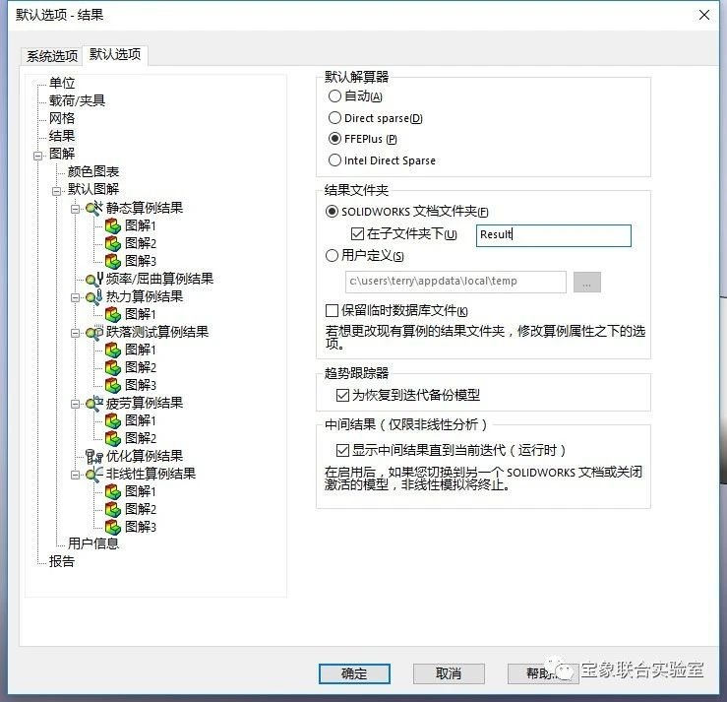Enable 保留临时数据库文件(K) checkbox

tap(332, 310)
